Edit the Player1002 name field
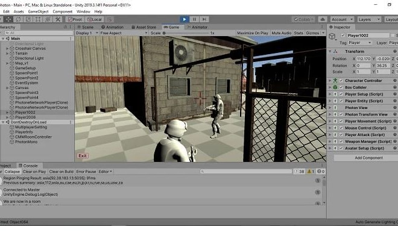The image size is (398, 236). [367, 36]
